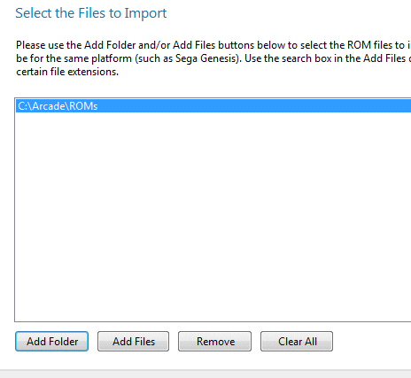Click the word 'Please' starting the instructions
The width and height of the screenshot is (411, 378).
tap(31, 45)
